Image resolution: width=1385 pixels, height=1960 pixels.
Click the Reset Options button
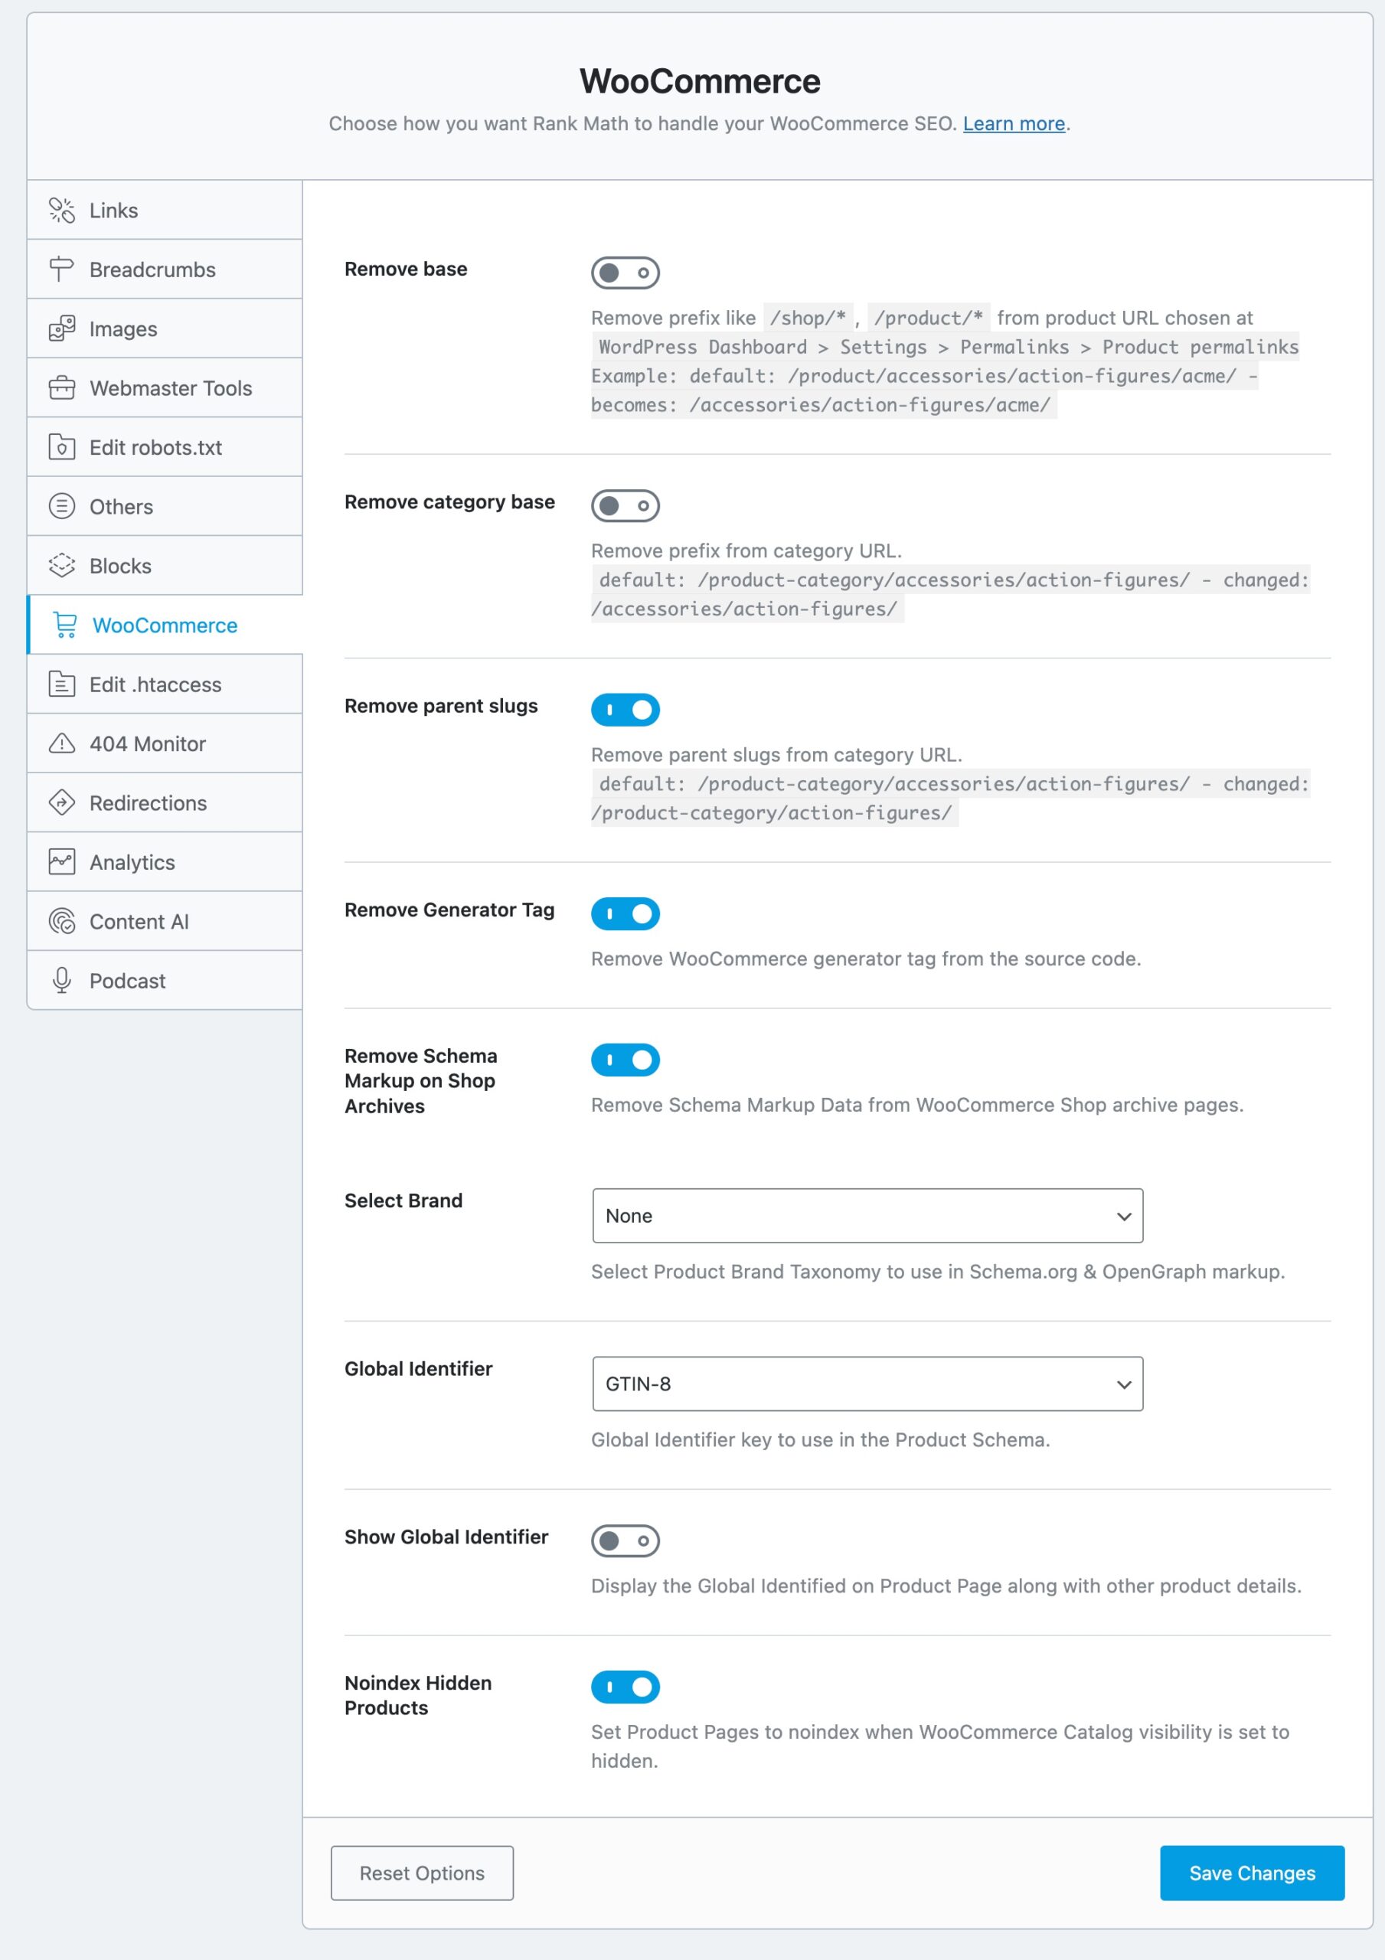click(x=422, y=1873)
